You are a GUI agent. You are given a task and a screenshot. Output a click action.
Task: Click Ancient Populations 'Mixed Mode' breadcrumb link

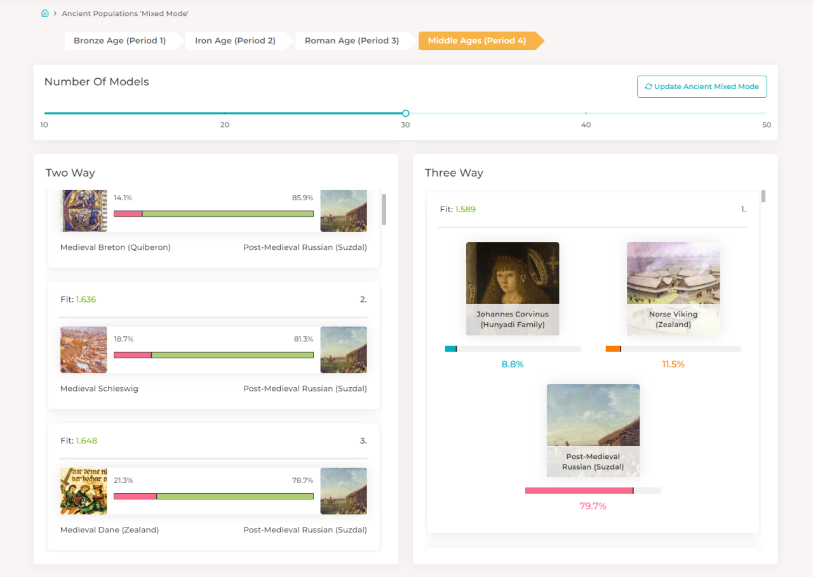coord(125,13)
